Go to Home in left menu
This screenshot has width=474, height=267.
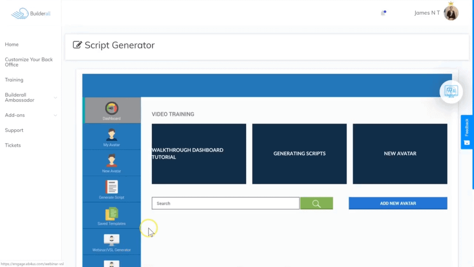(x=12, y=44)
